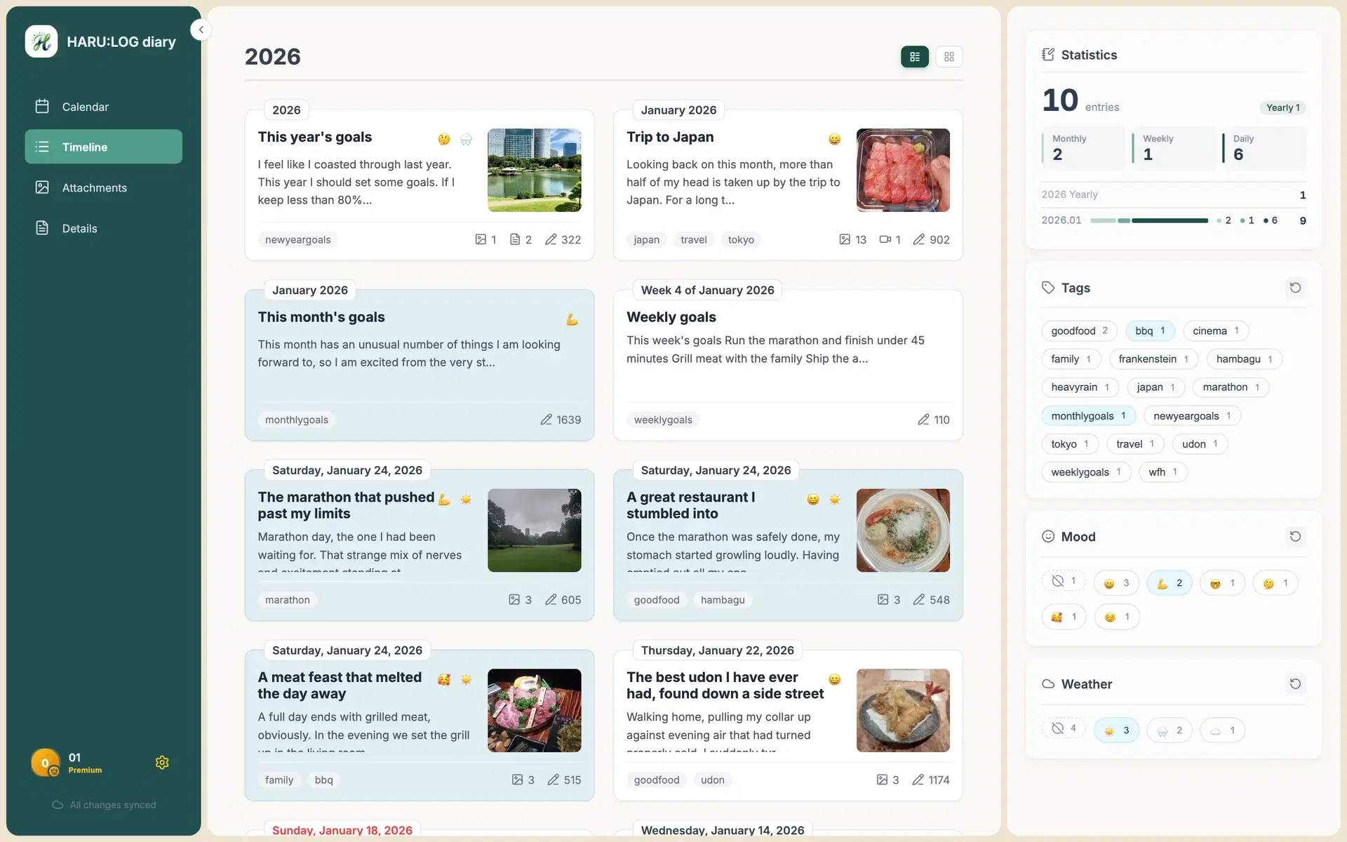The image size is (1347, 842).
Task: Select Timeline in the sidebar
Action: tap(103, 147)
